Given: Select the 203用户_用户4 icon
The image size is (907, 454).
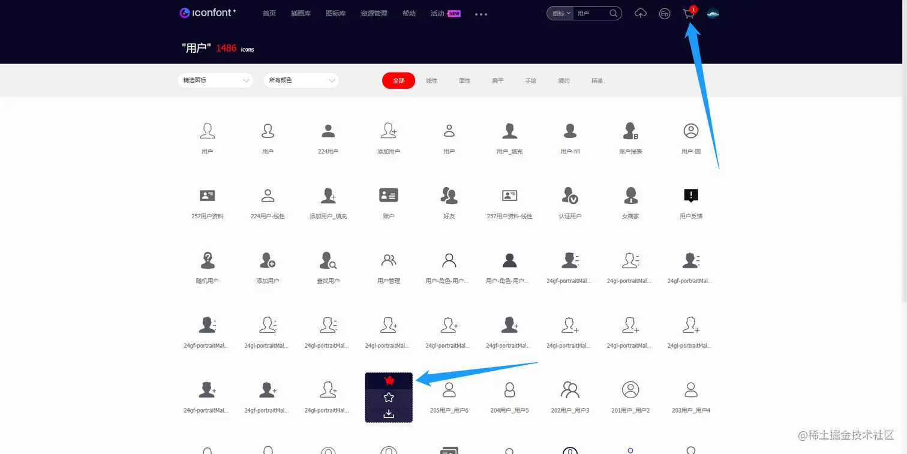Looking at the screenshot, I should coord(691,390).
